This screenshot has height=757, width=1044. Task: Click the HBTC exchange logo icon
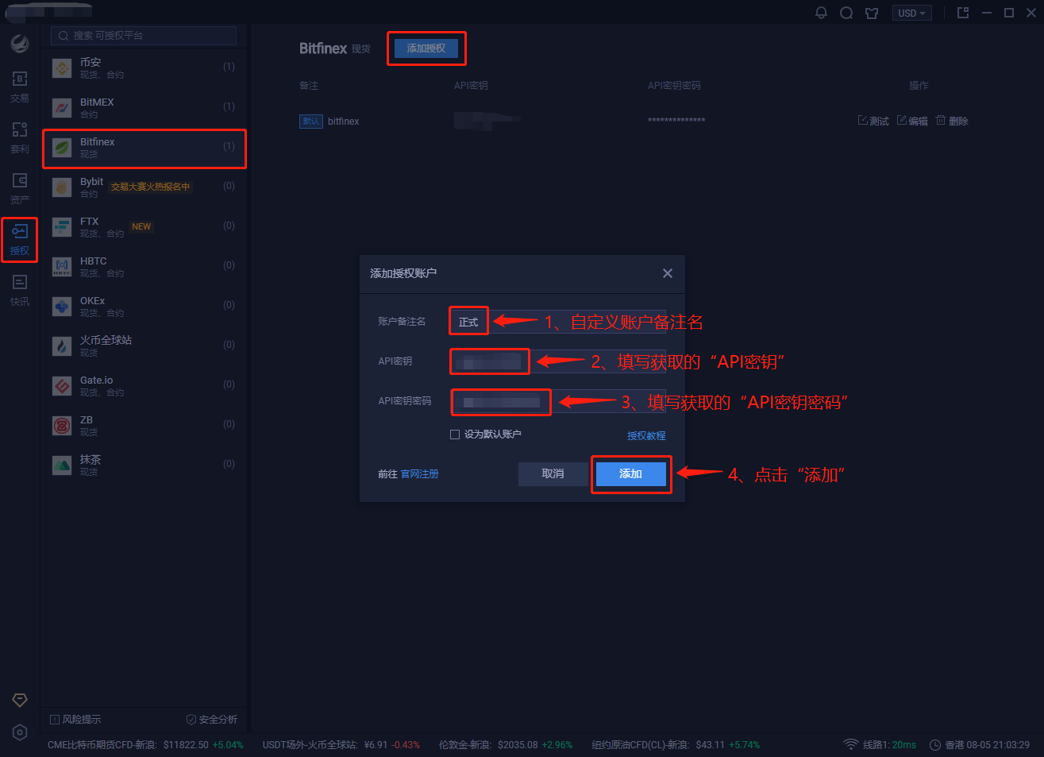click(62, 267)
